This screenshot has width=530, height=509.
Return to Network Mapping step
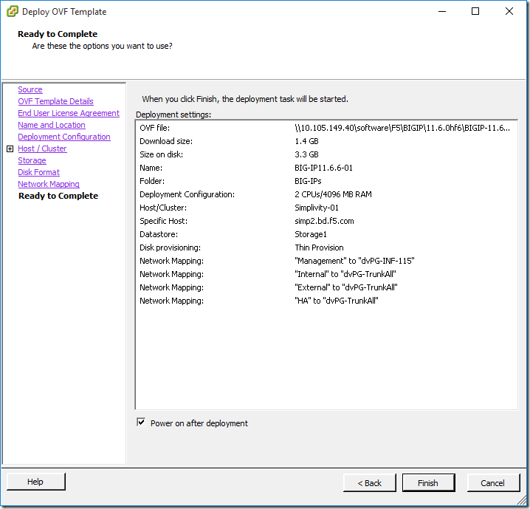point(49,185)
